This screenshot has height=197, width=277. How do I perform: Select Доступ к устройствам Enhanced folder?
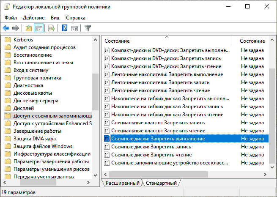click(52, 123)
